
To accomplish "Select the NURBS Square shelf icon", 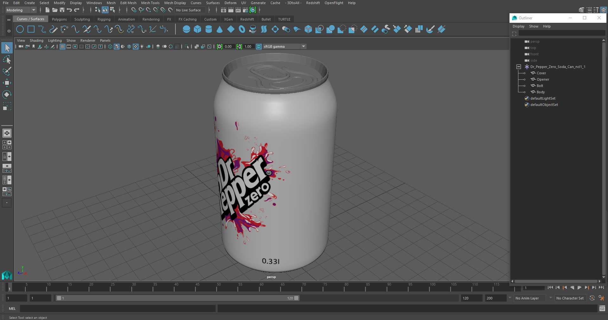I will coord(31,29).
